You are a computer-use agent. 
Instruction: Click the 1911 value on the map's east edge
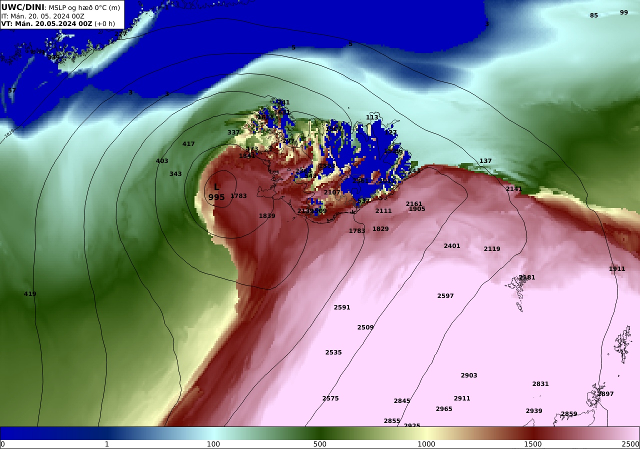[617, 269]
